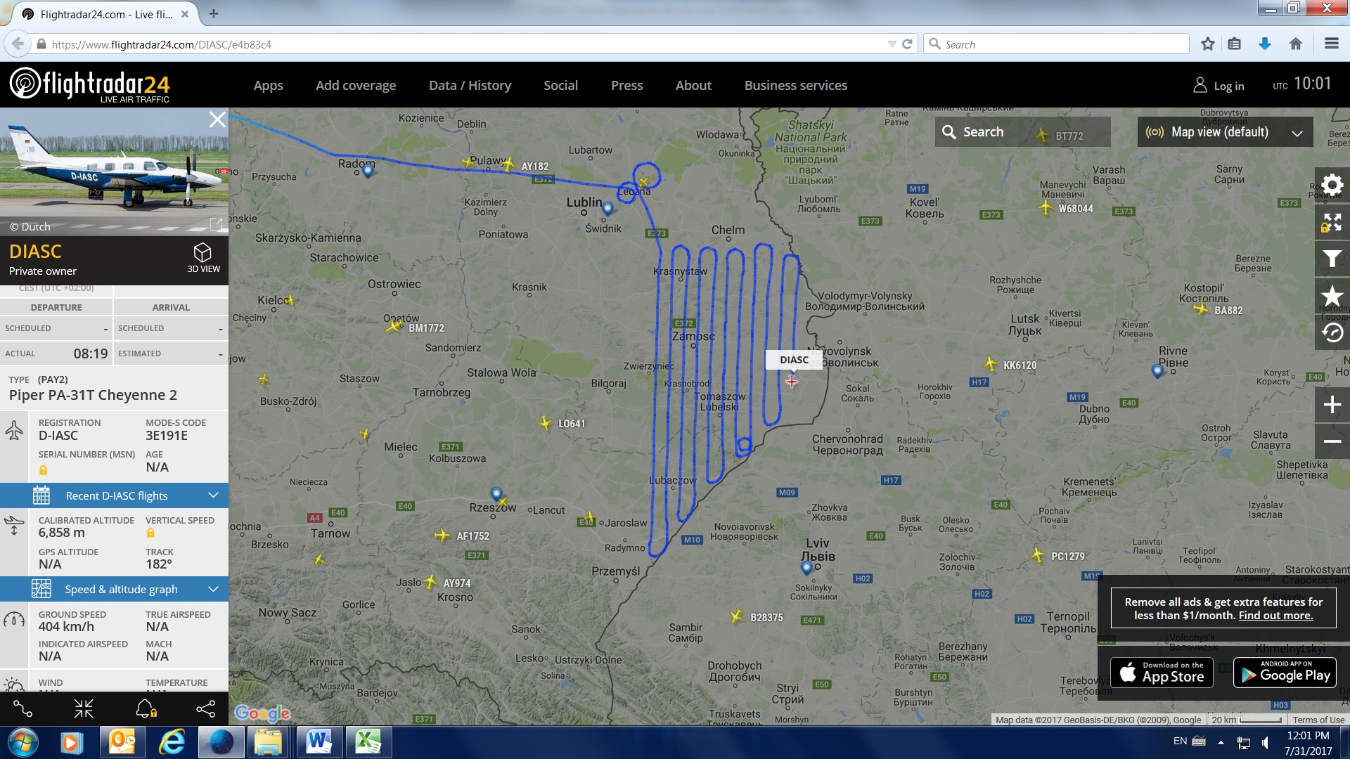Open Map view (default) dropdown
Screen dimensions: 1350x759
1225,132
